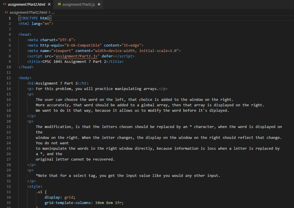This screenshot has width=294, height=208.
Task: Click the line starting 'window on the right'
Action: (x=159, y=138)
